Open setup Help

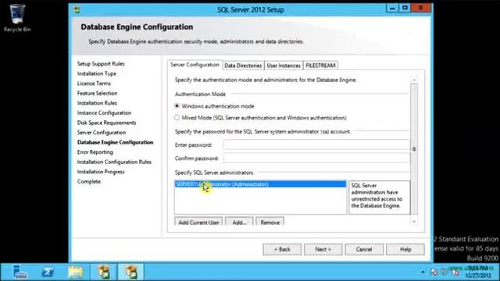click(405, 250)
